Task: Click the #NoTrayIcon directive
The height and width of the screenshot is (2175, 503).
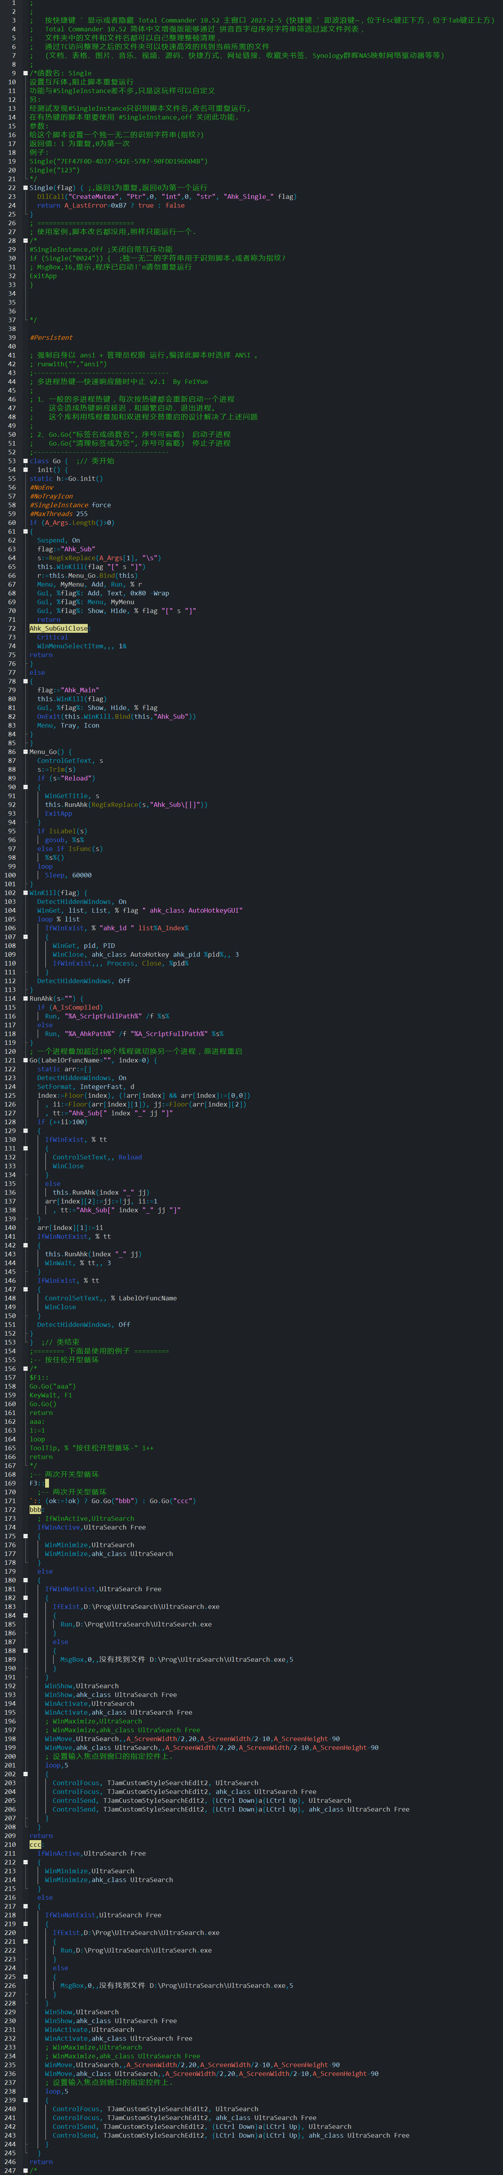Action: click(x=51, y=496)
